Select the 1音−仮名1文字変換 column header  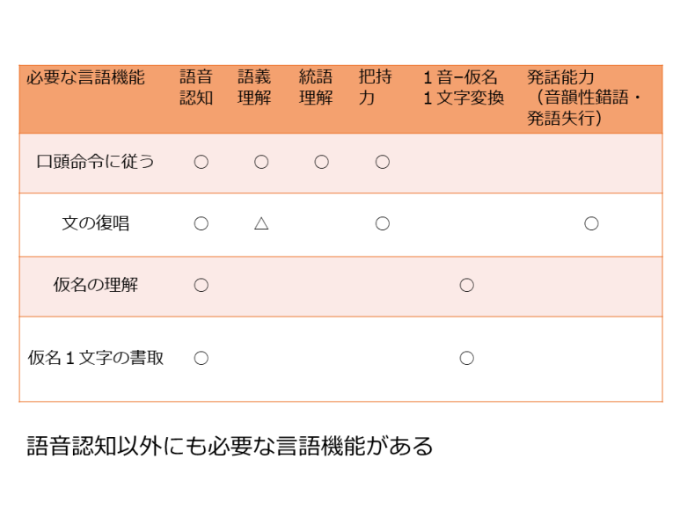464,88
